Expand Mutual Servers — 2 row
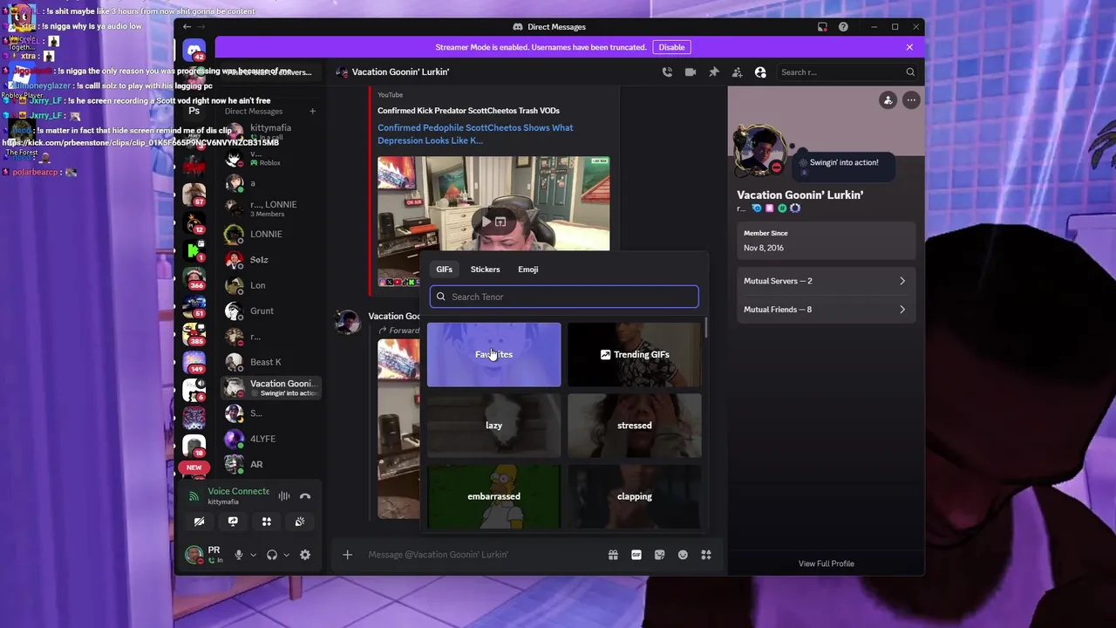This screenshot has height=628, width=1116. (825, 281)
